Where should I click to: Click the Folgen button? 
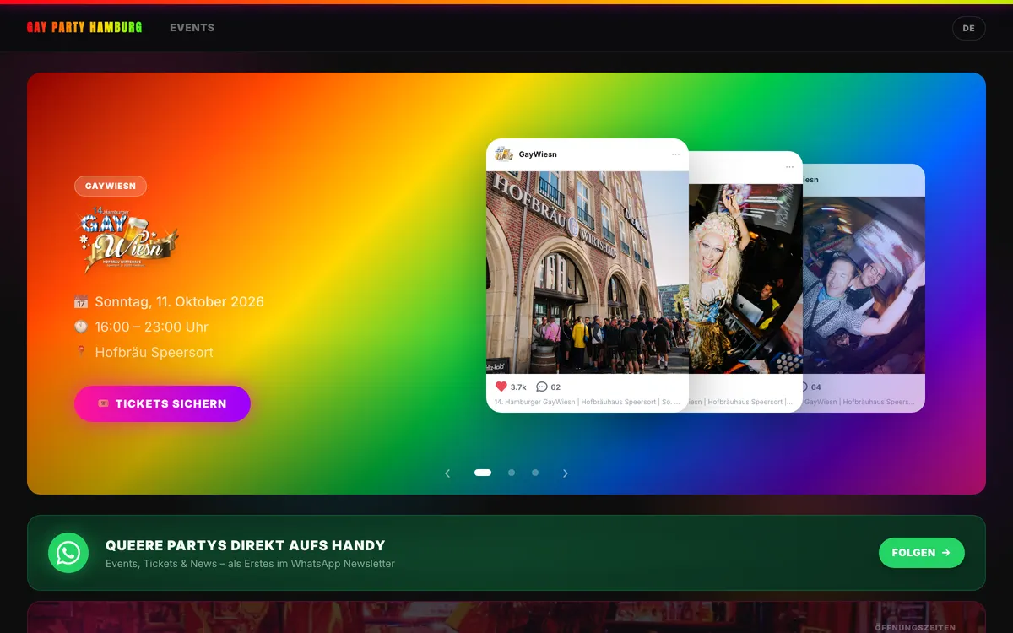(x=921, y=553)
